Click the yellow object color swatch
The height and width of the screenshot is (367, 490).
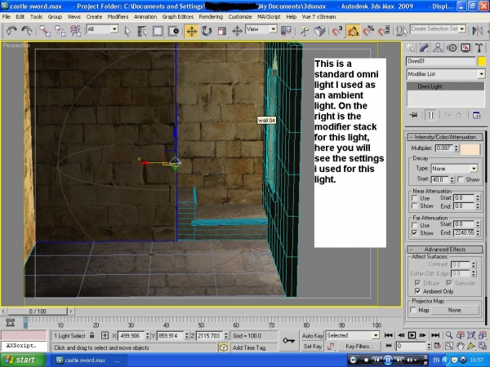(x=482, y=61)
